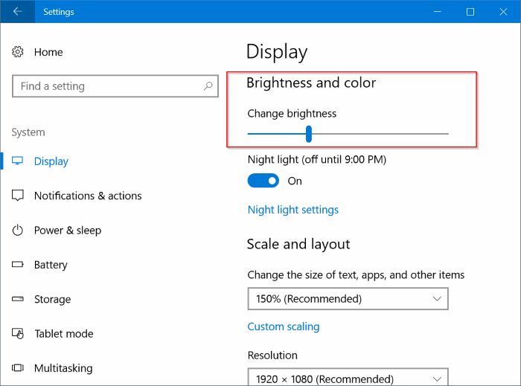This screenshot has width=521, height=386.
Task: Click the 'Resolution' label
Action: tap(272, 356)
